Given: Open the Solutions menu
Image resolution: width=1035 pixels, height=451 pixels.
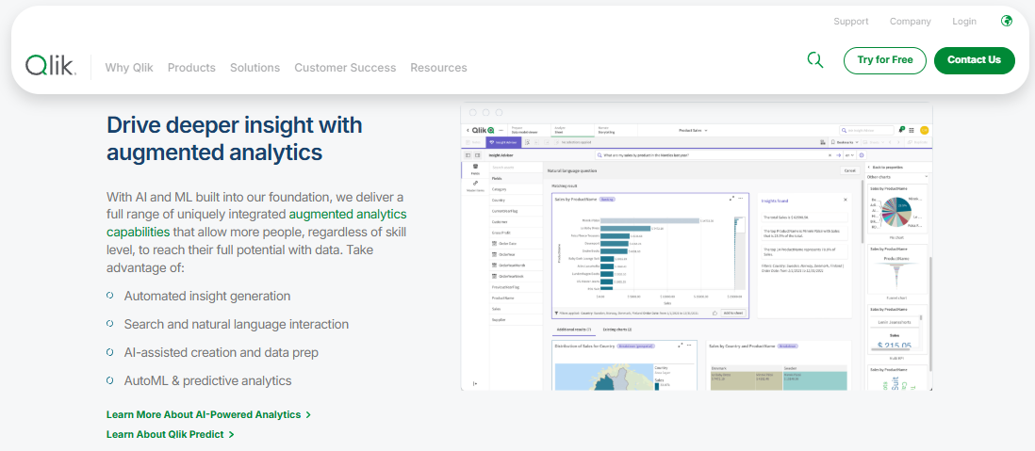Looking at the screenshot, I should [255, 67].
